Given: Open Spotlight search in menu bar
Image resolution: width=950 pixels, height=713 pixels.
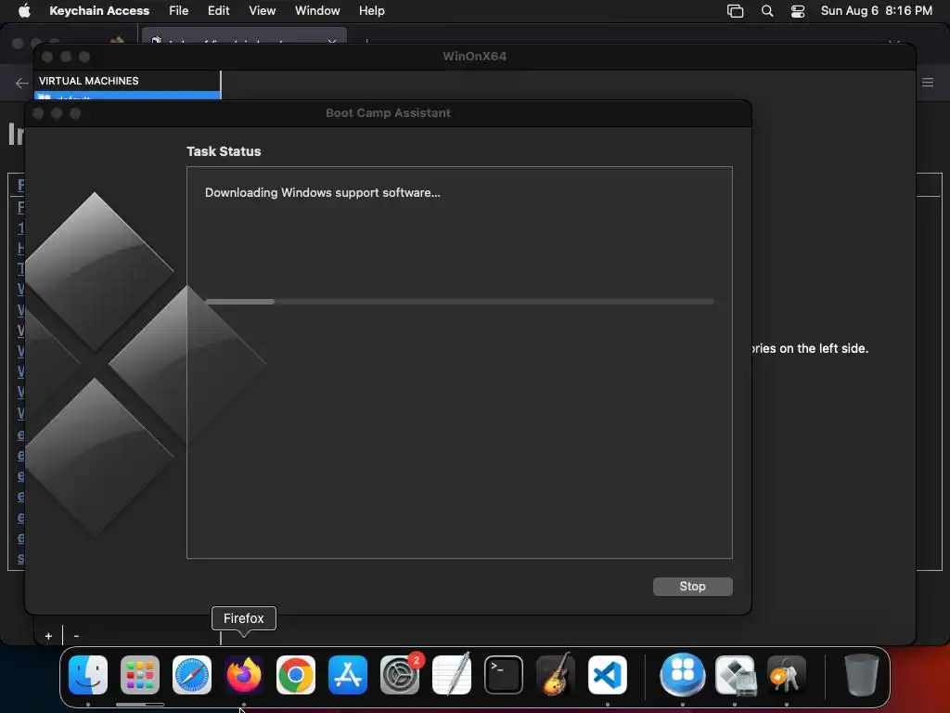Looking at the screenshot, I should click(x=767, y=11).
